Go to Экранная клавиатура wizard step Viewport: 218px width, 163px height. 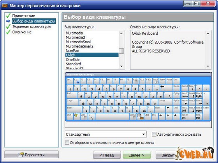(32, 26)
